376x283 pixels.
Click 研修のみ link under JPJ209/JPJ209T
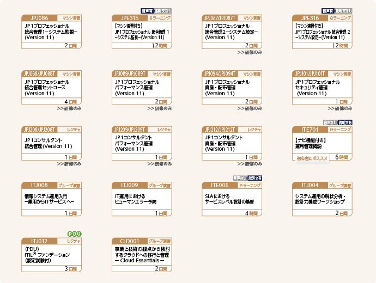pyautogui.click(x=160, y=164)
